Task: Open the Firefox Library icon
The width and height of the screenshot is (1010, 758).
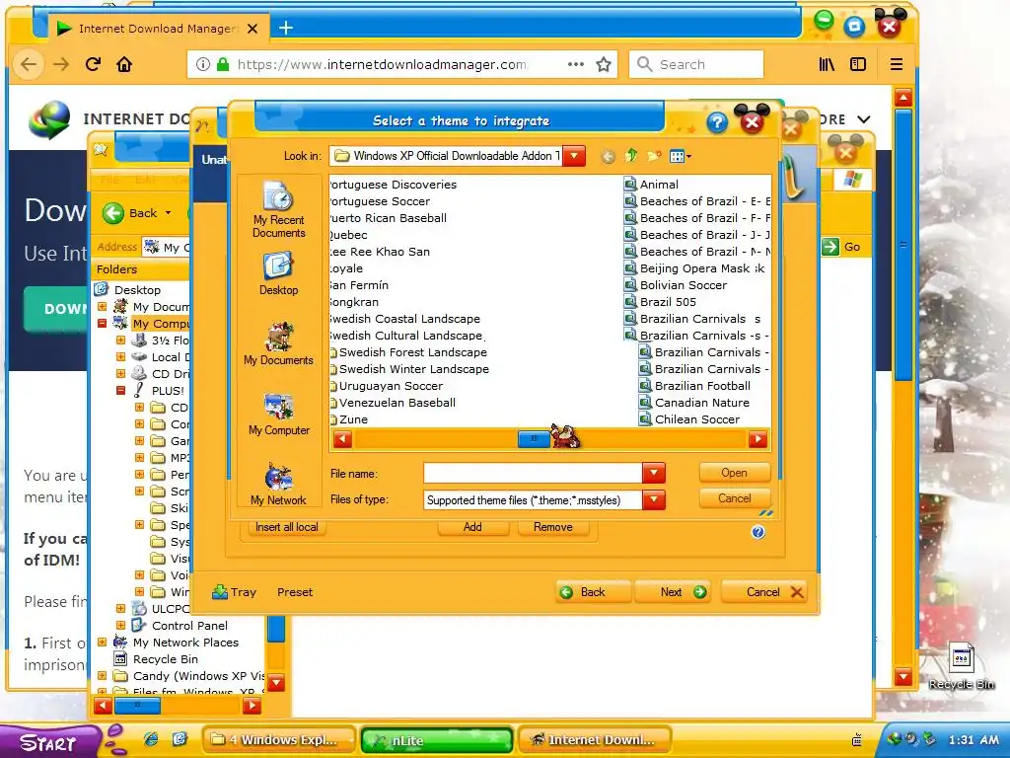Action: click(x=827, y=64)
